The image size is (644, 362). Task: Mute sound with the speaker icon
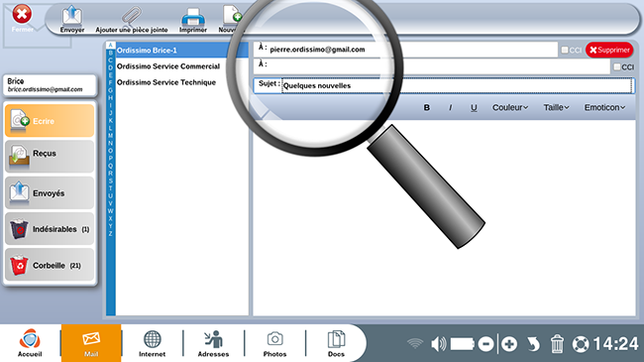click(438, 344)
